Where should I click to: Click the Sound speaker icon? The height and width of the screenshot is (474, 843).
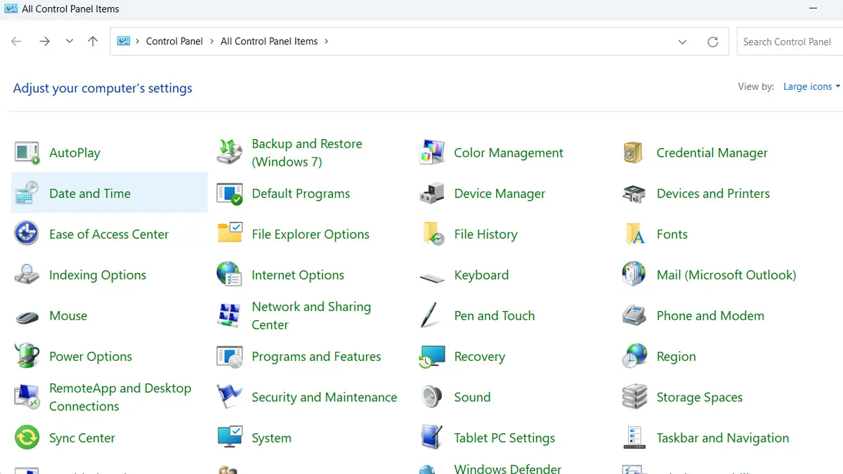(x=431, y=397)
